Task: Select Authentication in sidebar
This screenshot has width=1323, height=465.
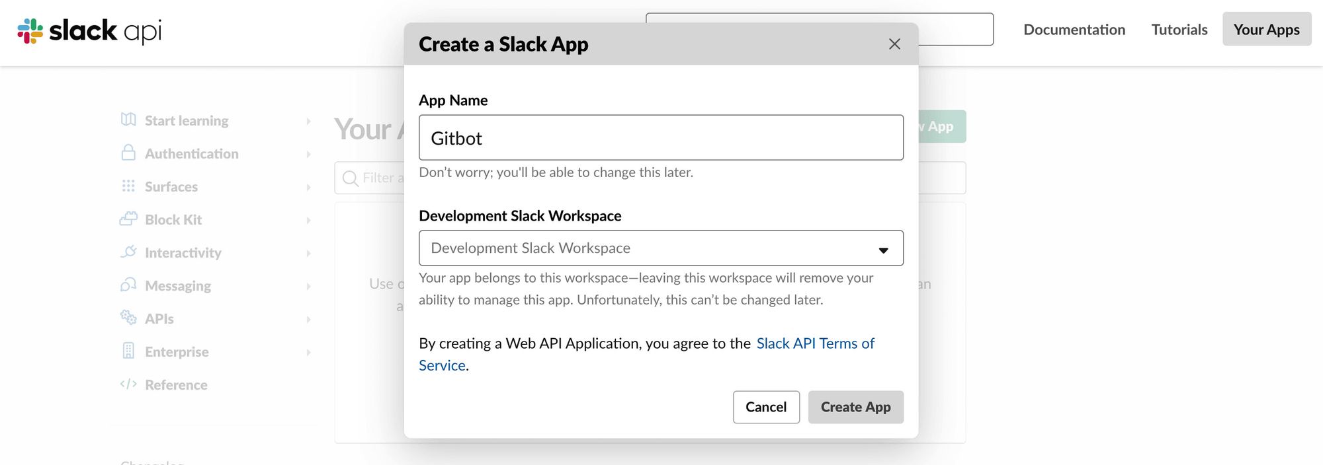Action: coord(192,154)
